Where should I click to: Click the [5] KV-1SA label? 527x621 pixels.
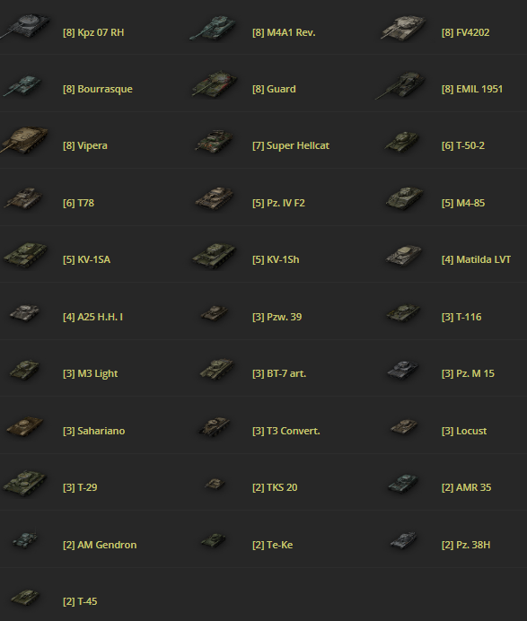86,260
